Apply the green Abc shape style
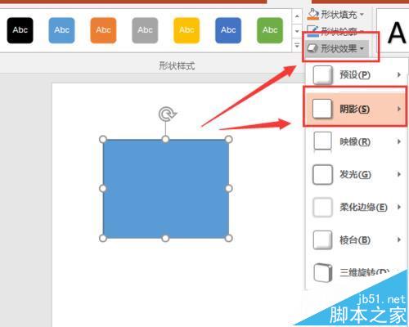 pos(270,30)
